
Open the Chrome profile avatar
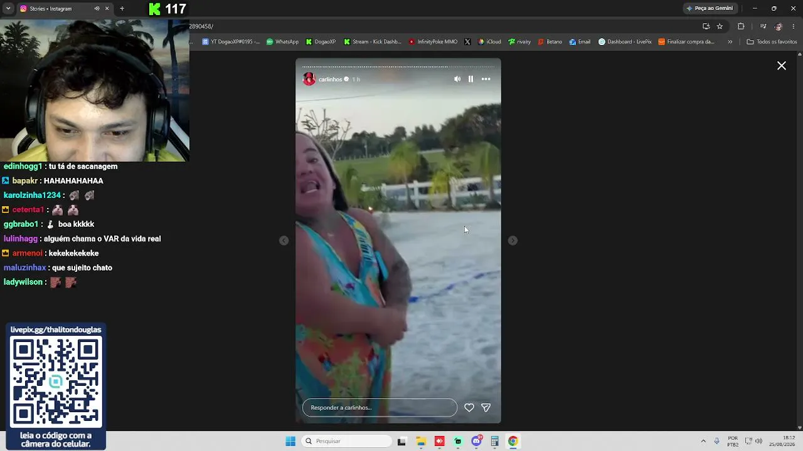click(x=779, y=26)
